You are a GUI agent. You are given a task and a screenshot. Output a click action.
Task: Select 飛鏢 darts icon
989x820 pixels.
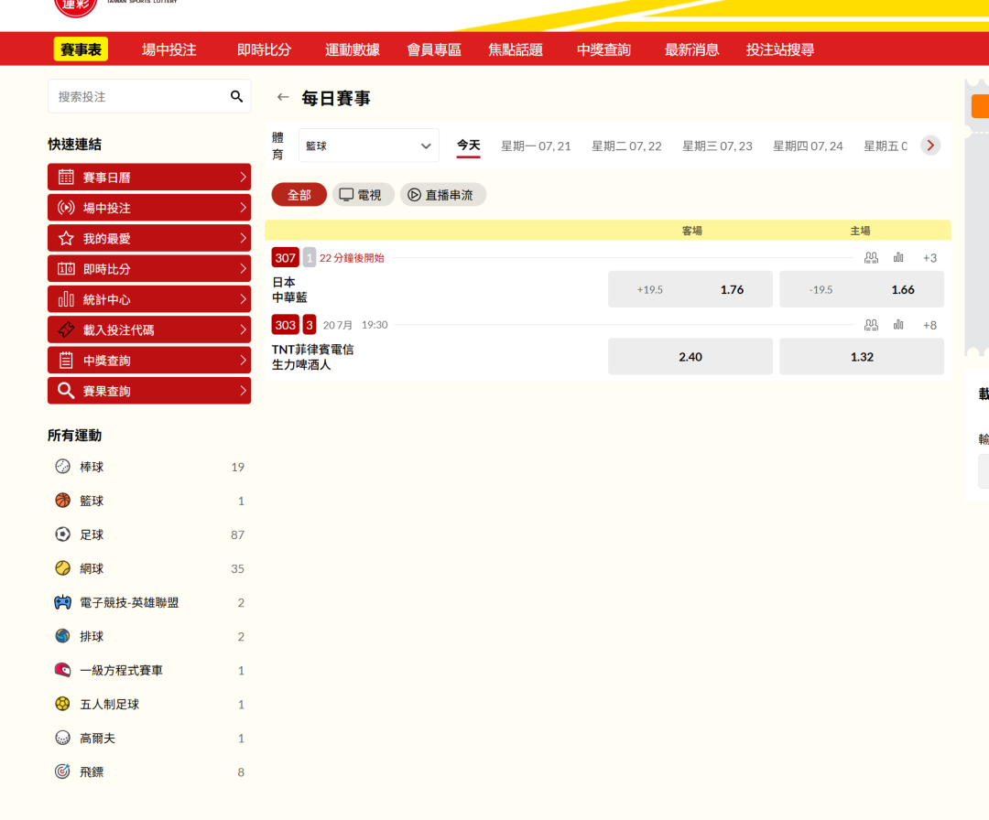click(62, 771)
